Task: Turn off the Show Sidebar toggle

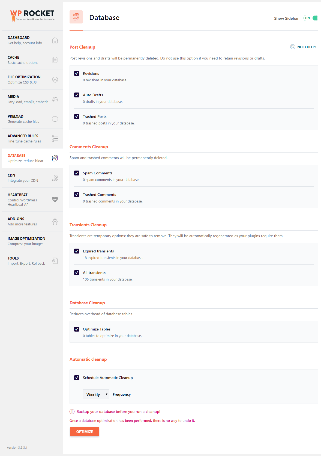Action: [x=311, y=18]
